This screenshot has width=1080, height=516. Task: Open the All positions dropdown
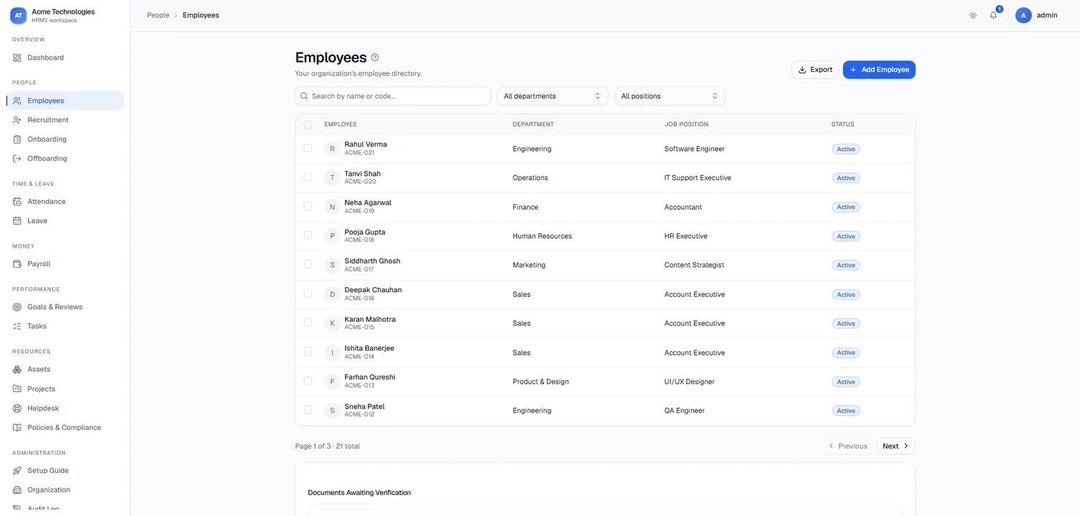coord(670,96)
